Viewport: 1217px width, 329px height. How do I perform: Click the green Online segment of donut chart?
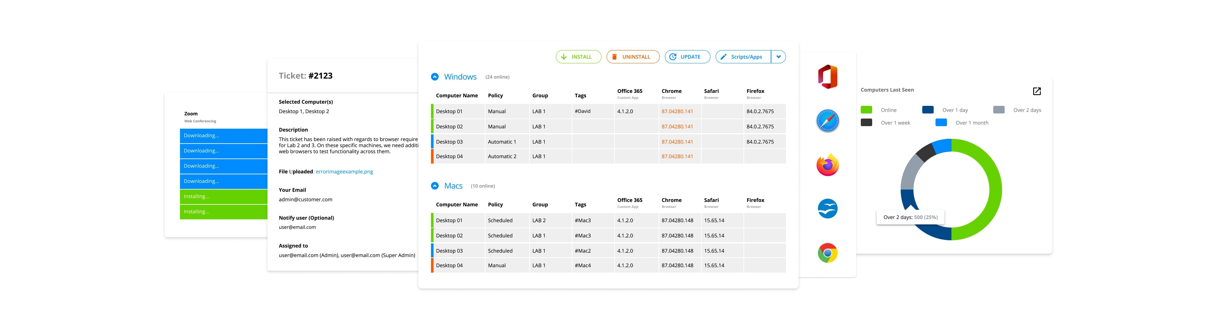(x=995, y=189)
